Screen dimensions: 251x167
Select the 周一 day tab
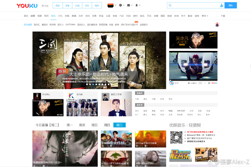pyautogui.click(x=69, y=125)
